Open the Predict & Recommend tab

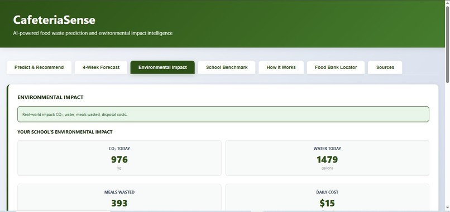coord(39,67)
